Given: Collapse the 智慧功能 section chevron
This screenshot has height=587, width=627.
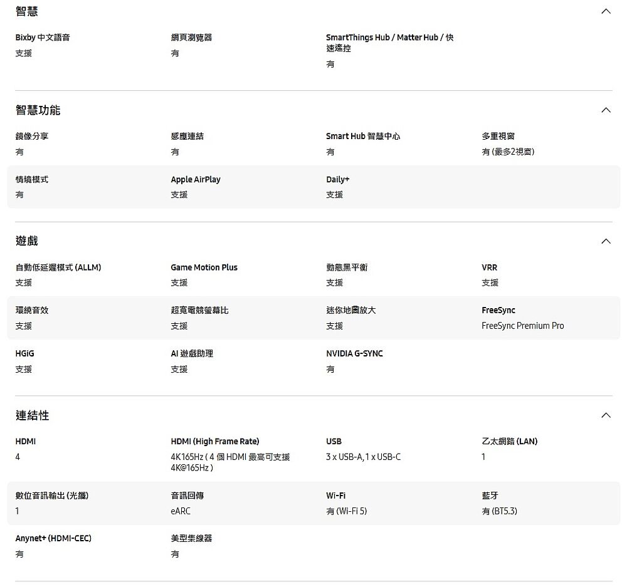Looking at the screenshot, I should pos(606,110).
